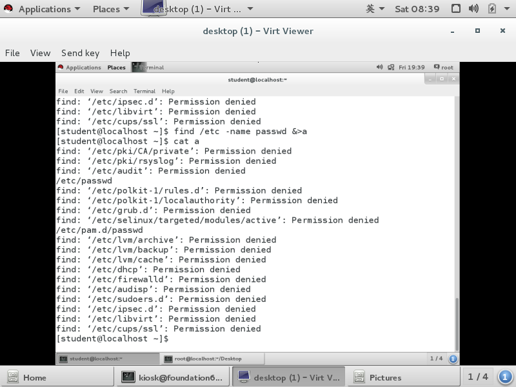
Task: Switch to desktop (1) - Virt Viewer taskbar item
Action: pos(288,377)
